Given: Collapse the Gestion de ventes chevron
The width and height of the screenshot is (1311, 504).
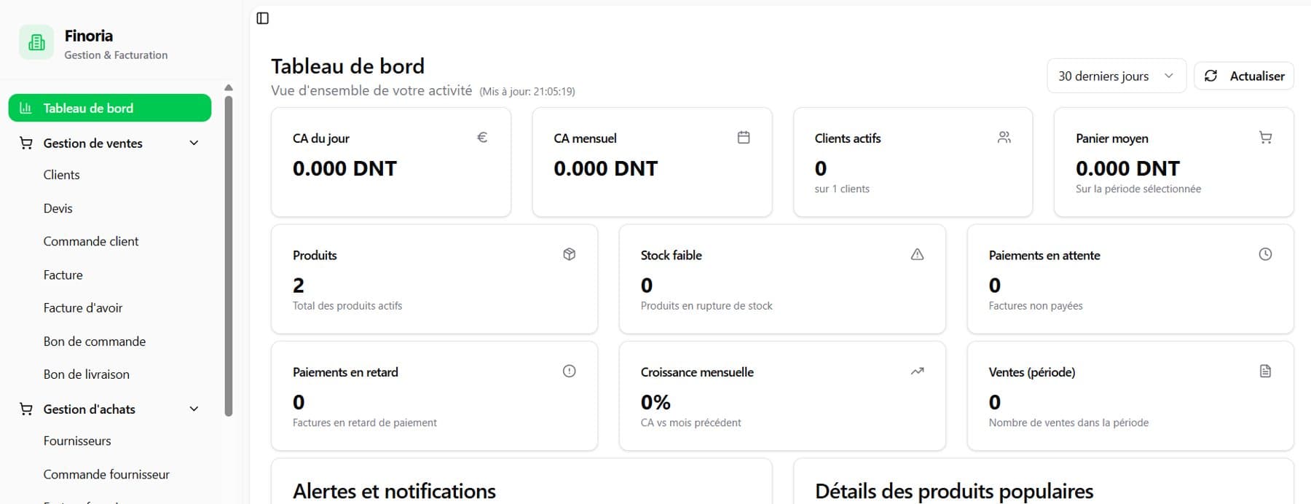Looking at the screenshot, I should 194,143.
